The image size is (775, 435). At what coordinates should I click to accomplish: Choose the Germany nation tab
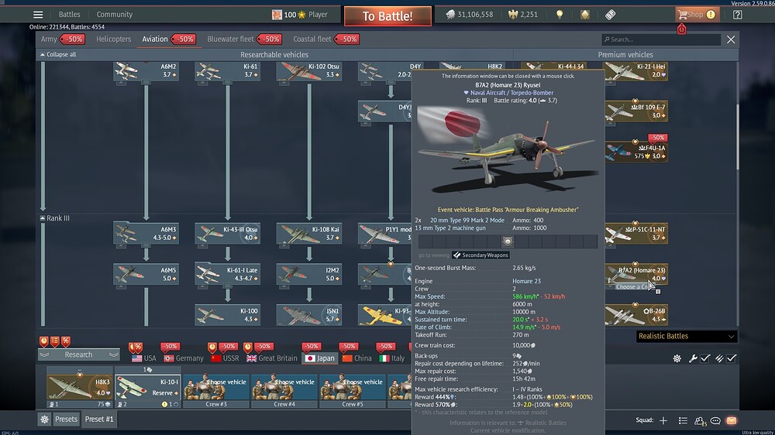(x=184, y=358)
